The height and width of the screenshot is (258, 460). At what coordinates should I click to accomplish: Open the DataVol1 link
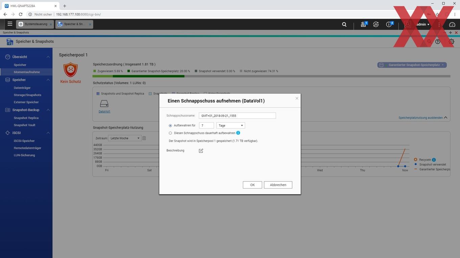click(105, 112)
